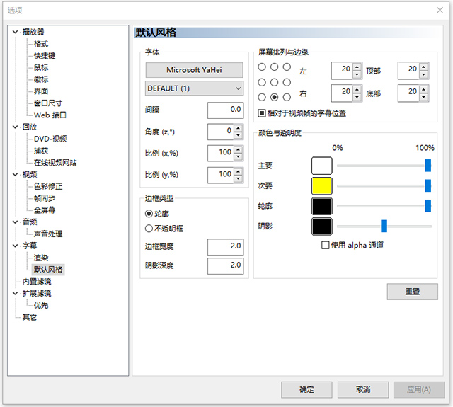Open the 格式 settings page
453x407 pixels.
(x=41, y=44)
